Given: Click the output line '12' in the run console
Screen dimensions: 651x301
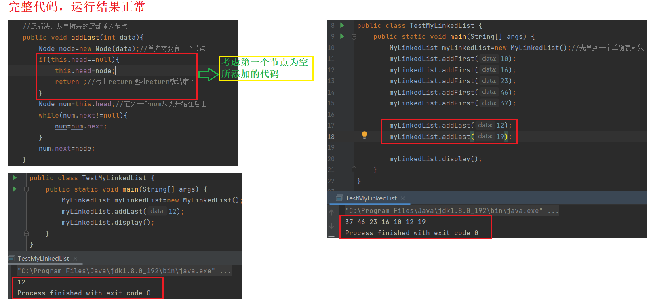Looking at the screenshot, I should click(21, 282).
